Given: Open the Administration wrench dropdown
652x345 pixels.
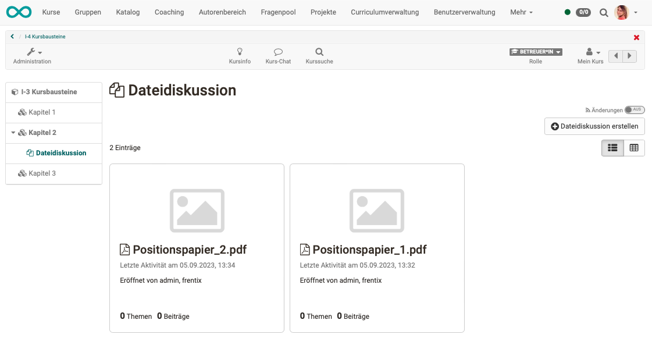Looking at the screenshot, I should coord(32,52).
